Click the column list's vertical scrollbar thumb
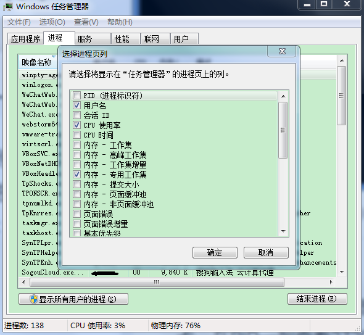 [x=283, y=130]
